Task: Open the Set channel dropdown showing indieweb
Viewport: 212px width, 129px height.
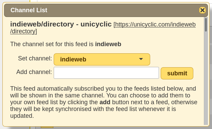Action: click(x=102, y=59)
